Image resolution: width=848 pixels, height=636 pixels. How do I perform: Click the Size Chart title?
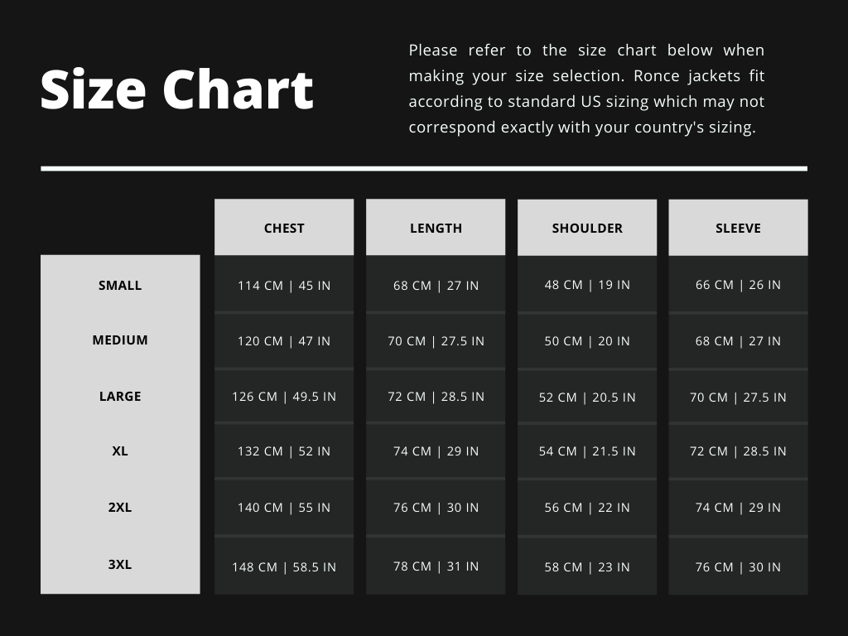pos(177,89)
